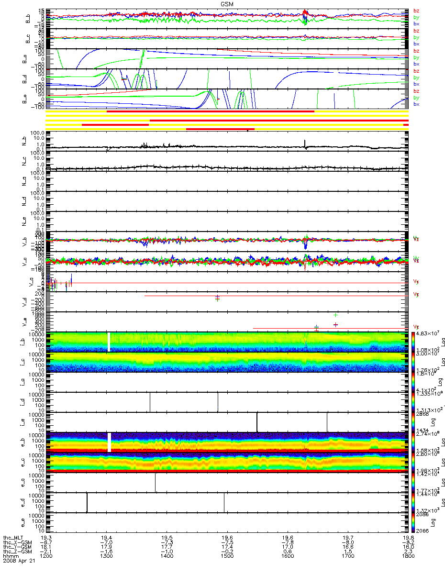Screen dimensions: 445x574
Task: Click the MLT value 19.8
Action: [408, 537]
